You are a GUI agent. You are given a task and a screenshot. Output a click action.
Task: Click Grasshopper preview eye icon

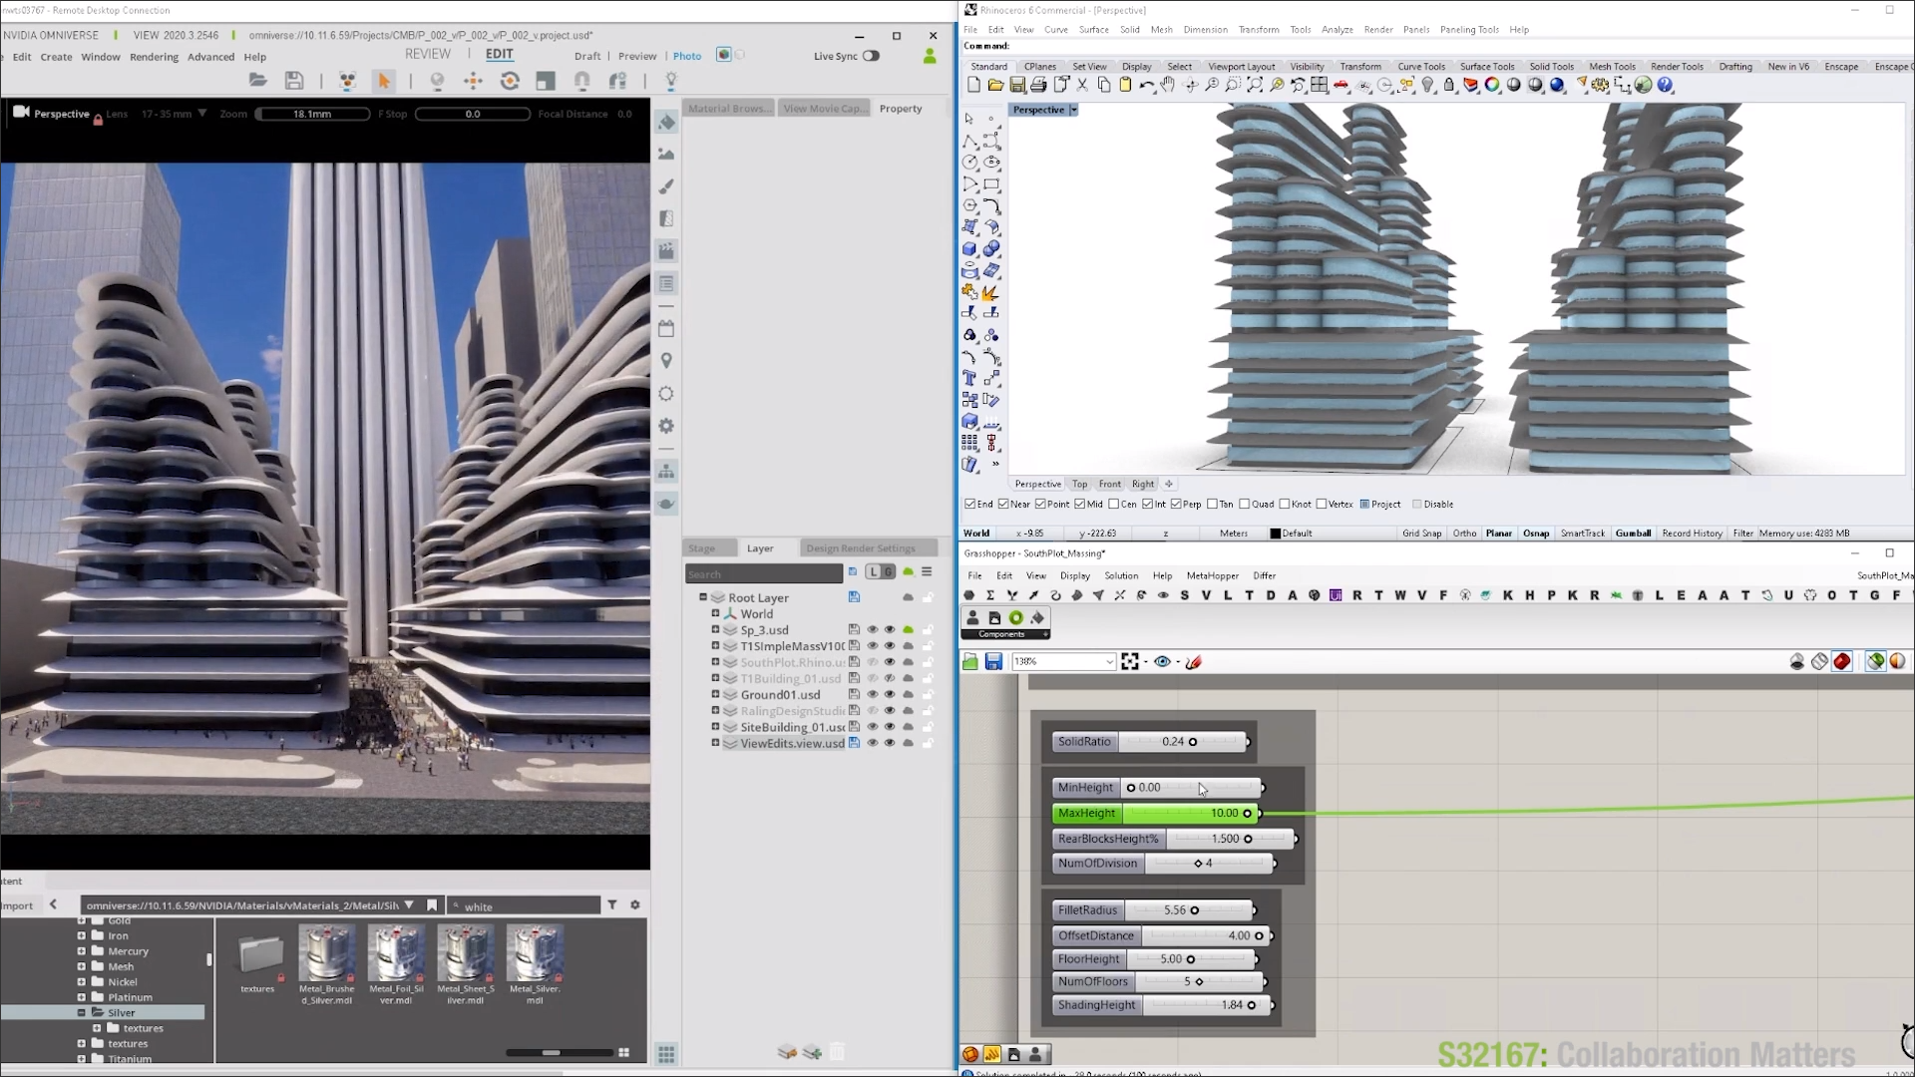(1162, 662)
